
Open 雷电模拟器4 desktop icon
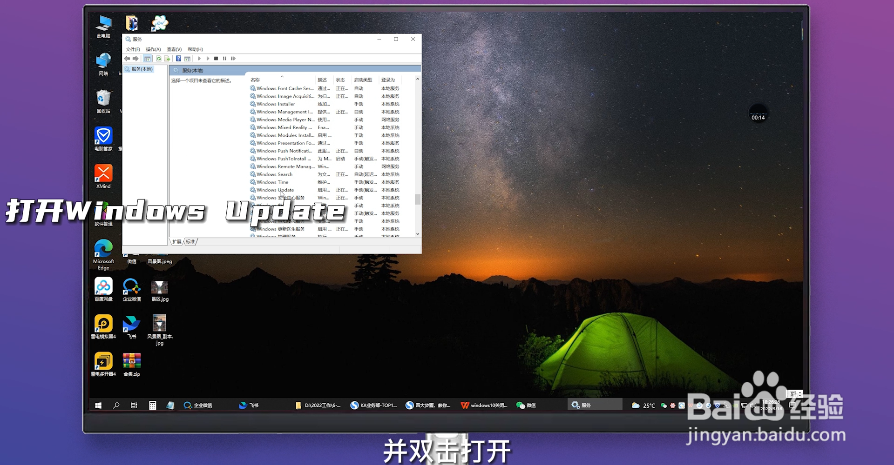pos(103,327)
